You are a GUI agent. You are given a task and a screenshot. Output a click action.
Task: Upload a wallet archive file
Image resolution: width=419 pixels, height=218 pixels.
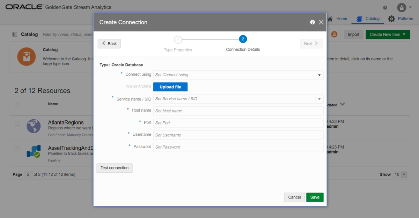coord(170,87)
